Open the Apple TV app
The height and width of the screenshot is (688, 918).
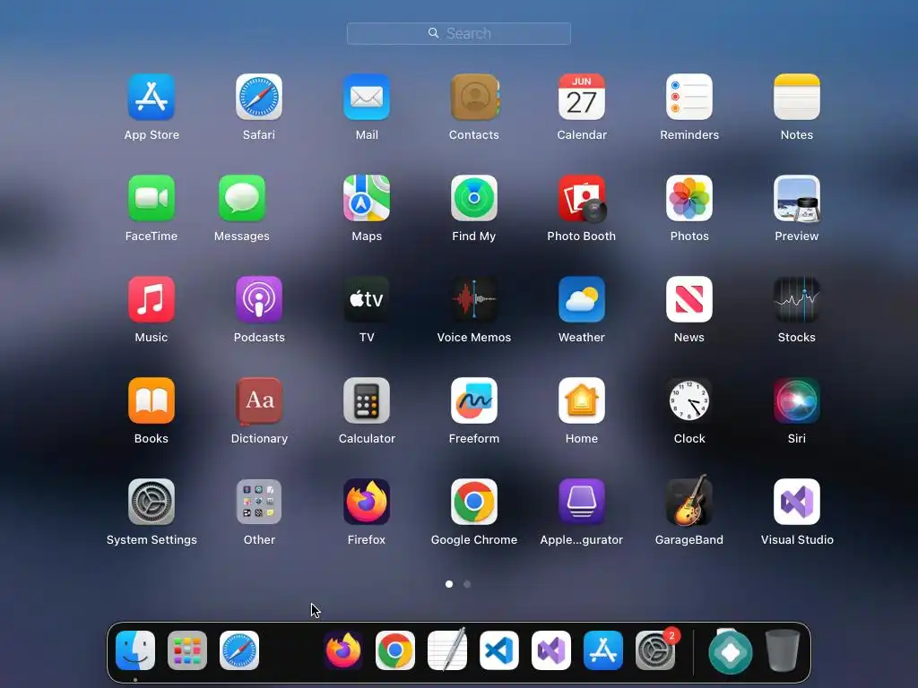coord(367,299)
